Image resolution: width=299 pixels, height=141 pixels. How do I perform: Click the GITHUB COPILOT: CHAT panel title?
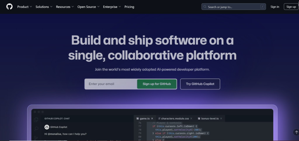tap(57, 119)
